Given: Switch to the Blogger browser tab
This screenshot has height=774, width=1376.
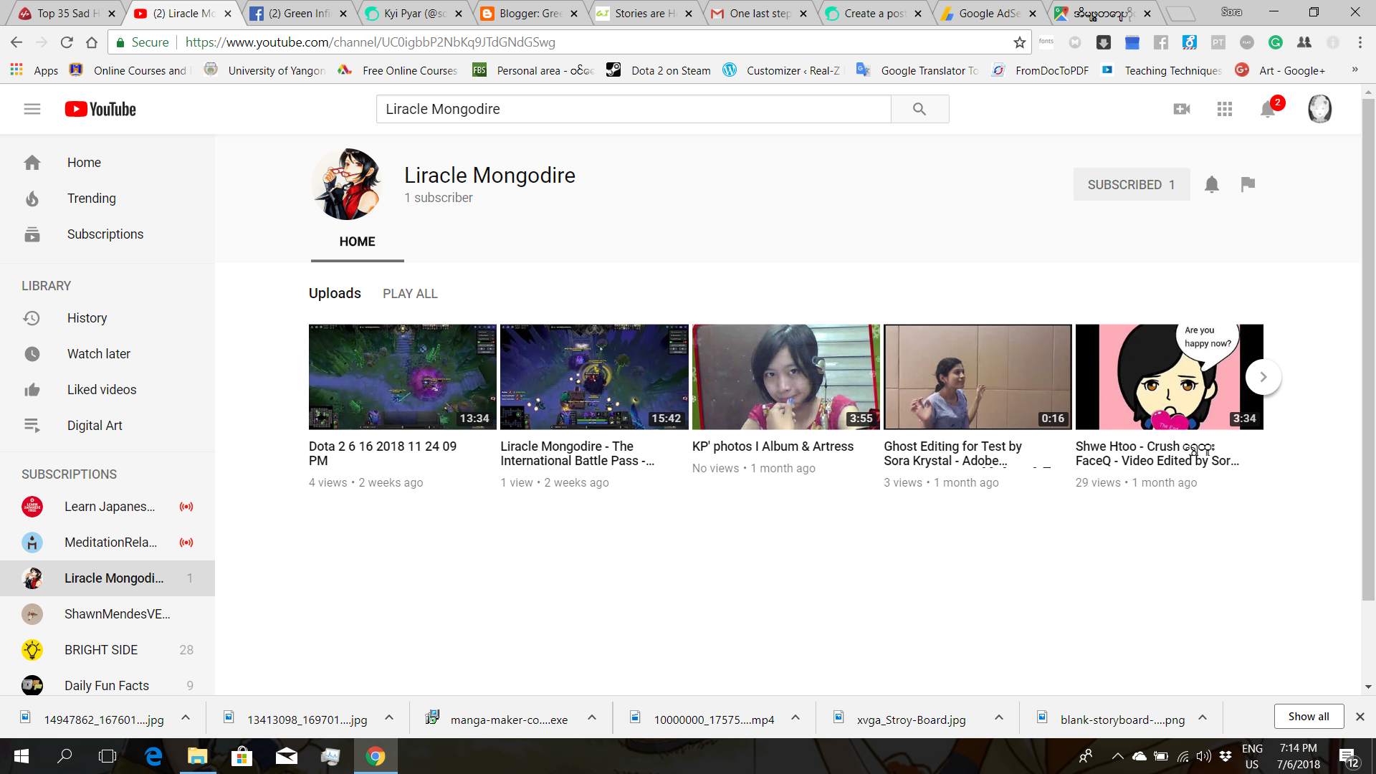Looking at the screenshot, I should (529, 13).
